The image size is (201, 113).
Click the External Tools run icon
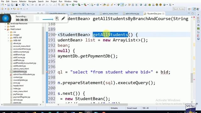pyautogui.click(x=85, y=5)
